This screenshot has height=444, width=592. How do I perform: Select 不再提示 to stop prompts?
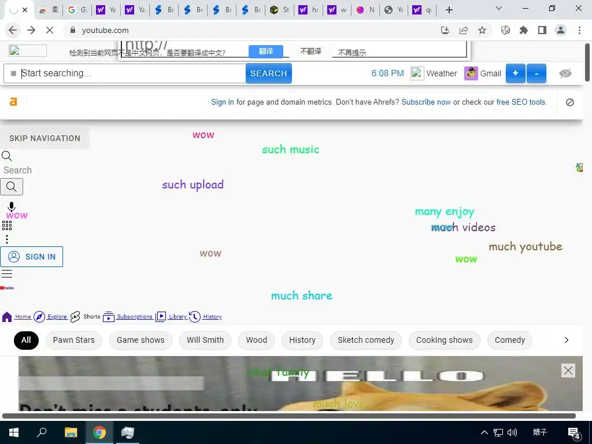352,53
